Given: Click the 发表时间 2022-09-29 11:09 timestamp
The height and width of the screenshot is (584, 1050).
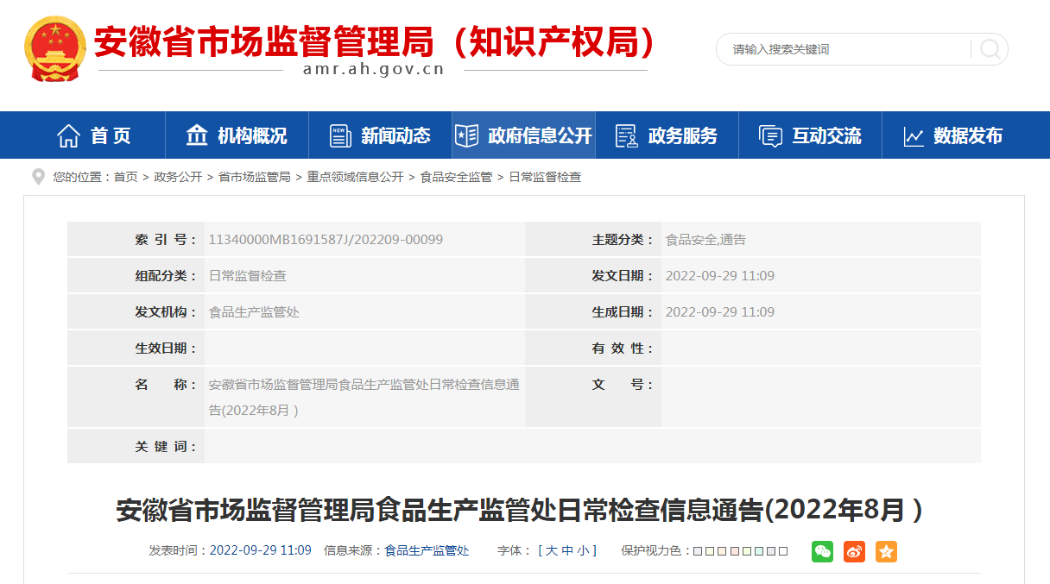Looking at the screenshot, I should (x=261, y=550).
